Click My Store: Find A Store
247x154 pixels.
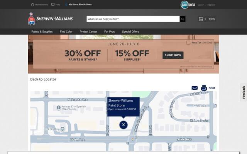(x=80, y=5)
